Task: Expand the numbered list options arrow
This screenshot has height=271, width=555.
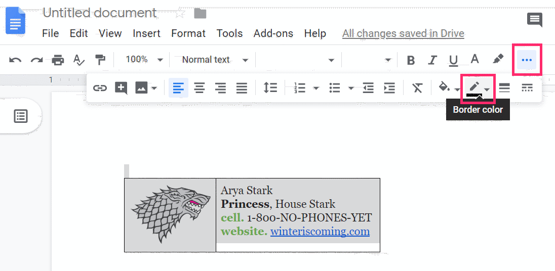Action: coord(316,88)
